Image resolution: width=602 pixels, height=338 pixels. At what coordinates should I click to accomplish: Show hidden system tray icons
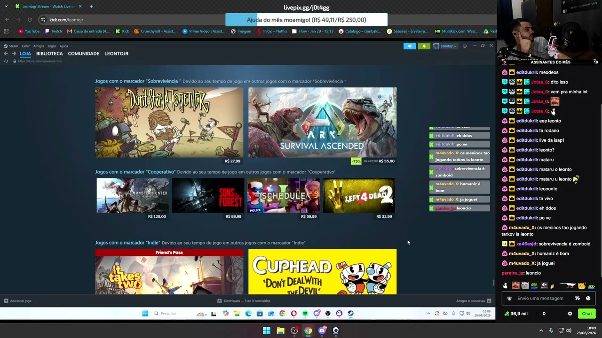[541, 330]
